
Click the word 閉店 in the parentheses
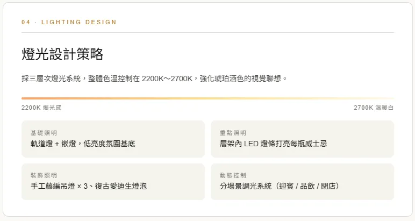(330, 187)
